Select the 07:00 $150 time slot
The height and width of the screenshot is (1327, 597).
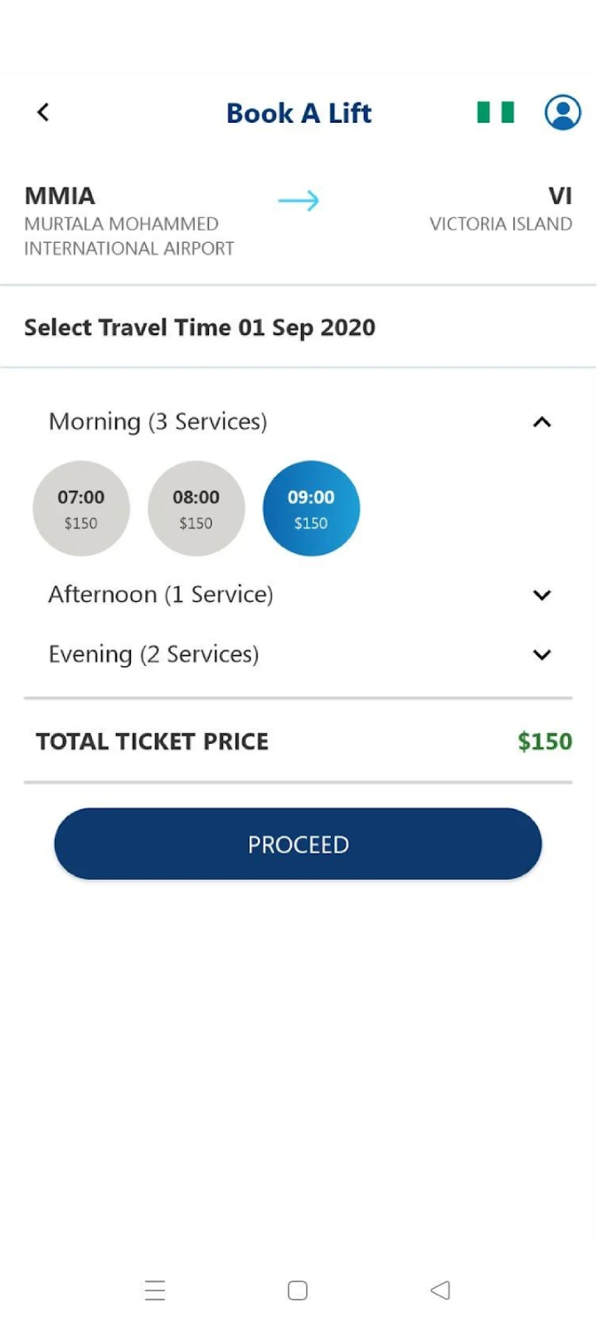pyautogui.click(x=81, y=508)
